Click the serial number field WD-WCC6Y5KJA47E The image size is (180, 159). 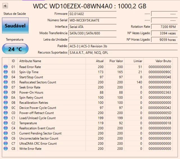93,20
